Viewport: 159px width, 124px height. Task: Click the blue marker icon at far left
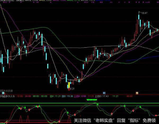click(x=3, y=93)
